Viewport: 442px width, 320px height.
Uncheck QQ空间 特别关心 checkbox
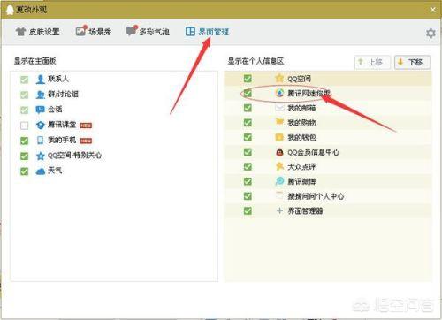click(x=25, y=156)
